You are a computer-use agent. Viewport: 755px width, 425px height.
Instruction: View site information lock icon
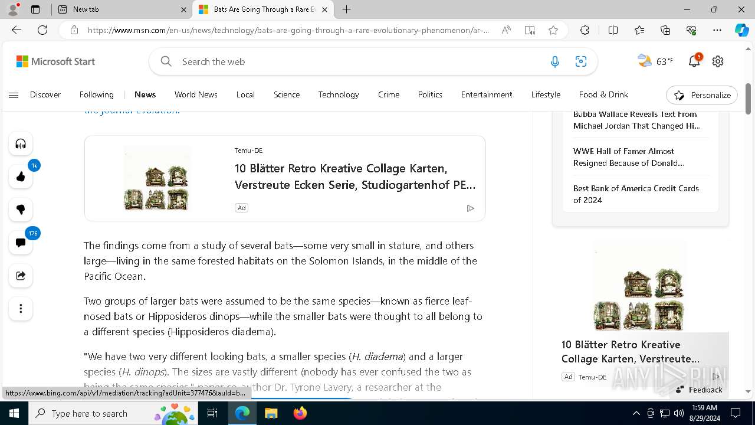74,30
